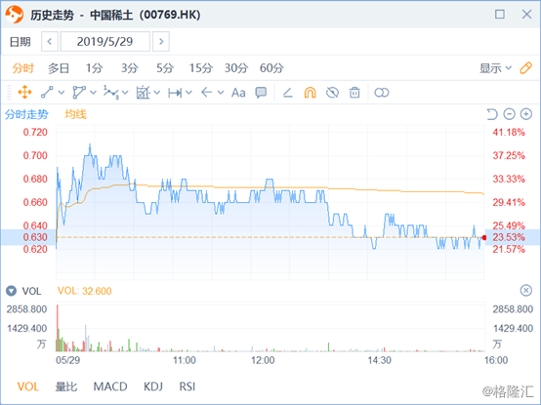Select the line segment drawing tool
Screen dimensions: 541x405
click(x=47, y=93)
